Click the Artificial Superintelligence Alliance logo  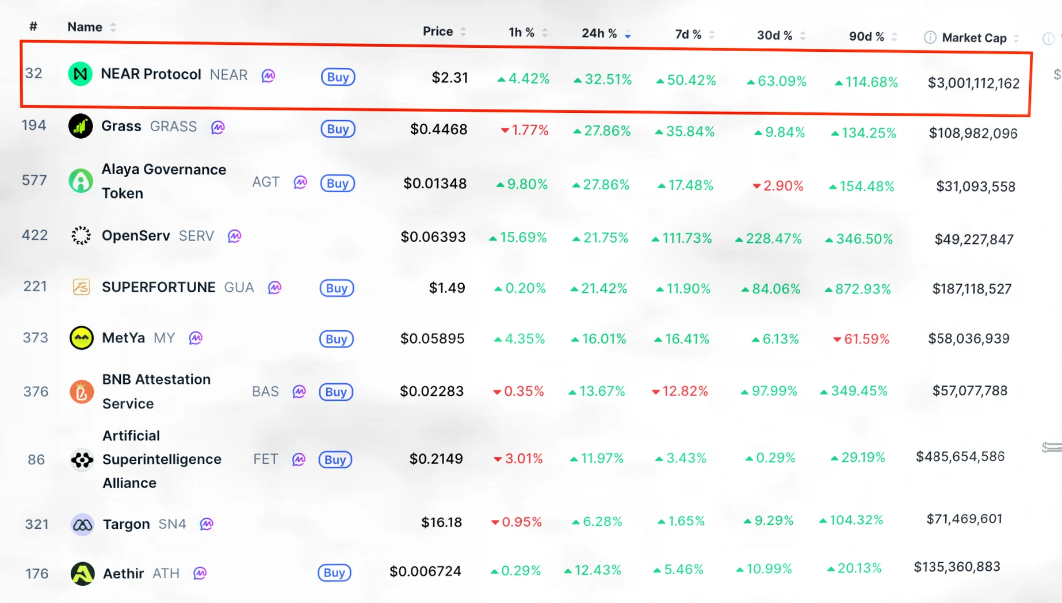point(82,460)
